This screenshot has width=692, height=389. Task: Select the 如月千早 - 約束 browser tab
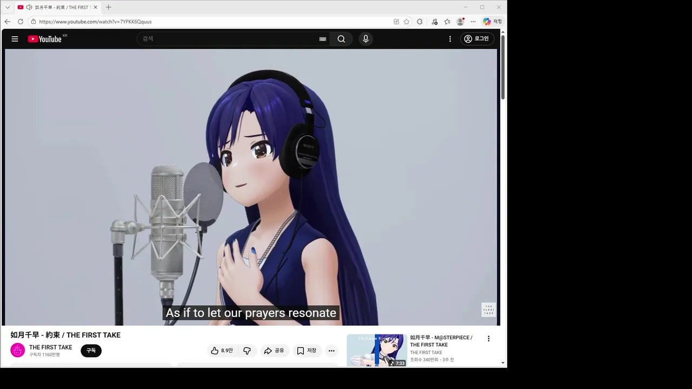(x=57, y=7)
